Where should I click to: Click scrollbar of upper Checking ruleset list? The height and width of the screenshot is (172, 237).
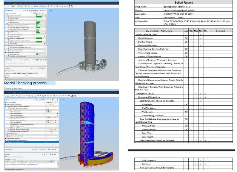pos(46,36)
